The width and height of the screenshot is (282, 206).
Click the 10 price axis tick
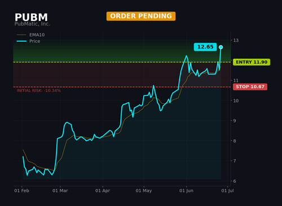236,100
